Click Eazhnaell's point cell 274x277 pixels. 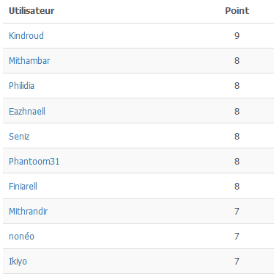click(x=237, y=112)
